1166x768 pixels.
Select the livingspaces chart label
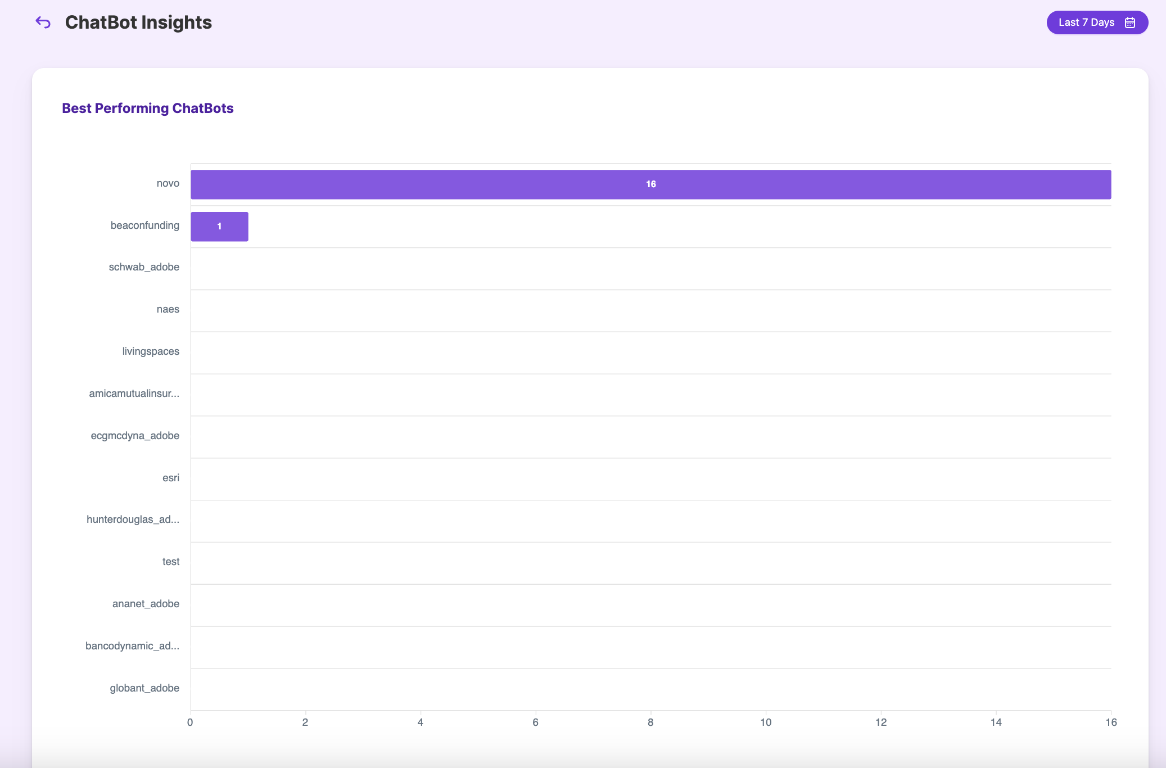(151, 351)
